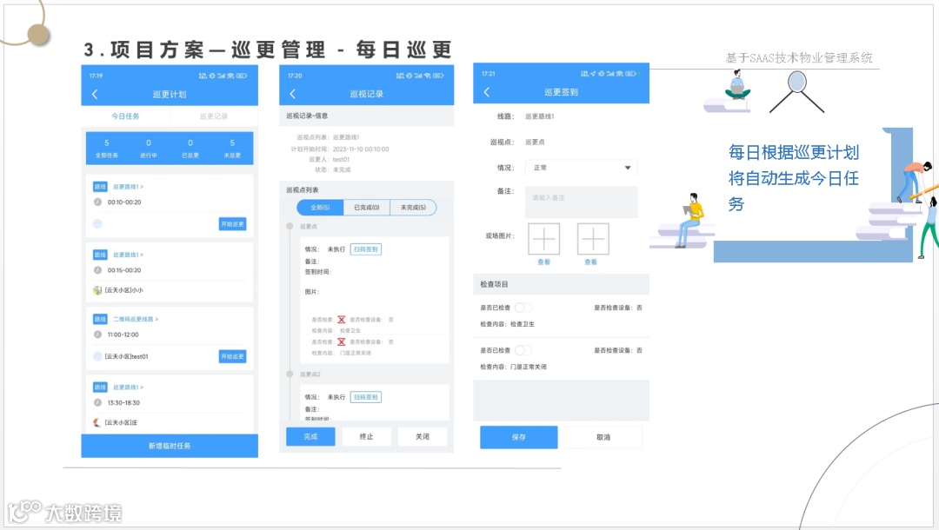Go back from the 巡更签到 screen

[x=487, y=92]
